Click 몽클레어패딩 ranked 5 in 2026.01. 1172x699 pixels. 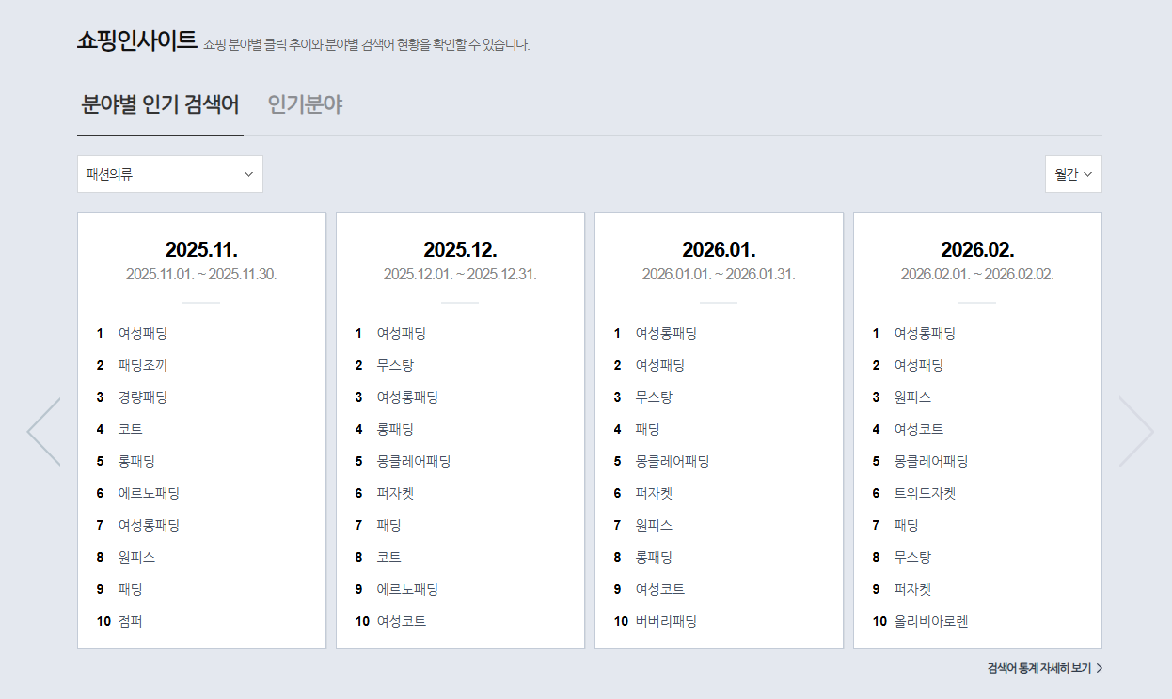click(673, 461)
